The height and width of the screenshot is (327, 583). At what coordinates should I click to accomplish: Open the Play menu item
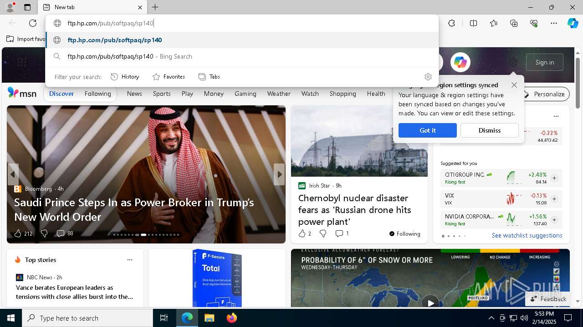(x=187, y=94)
